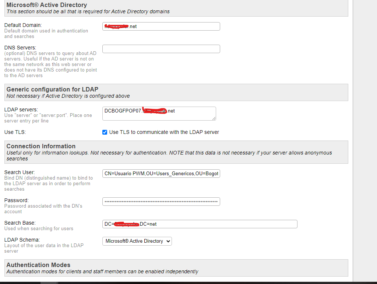Click the Generic configuration for LDAP heading
This screenshot has width=377, height=284.
pos(52,89)
